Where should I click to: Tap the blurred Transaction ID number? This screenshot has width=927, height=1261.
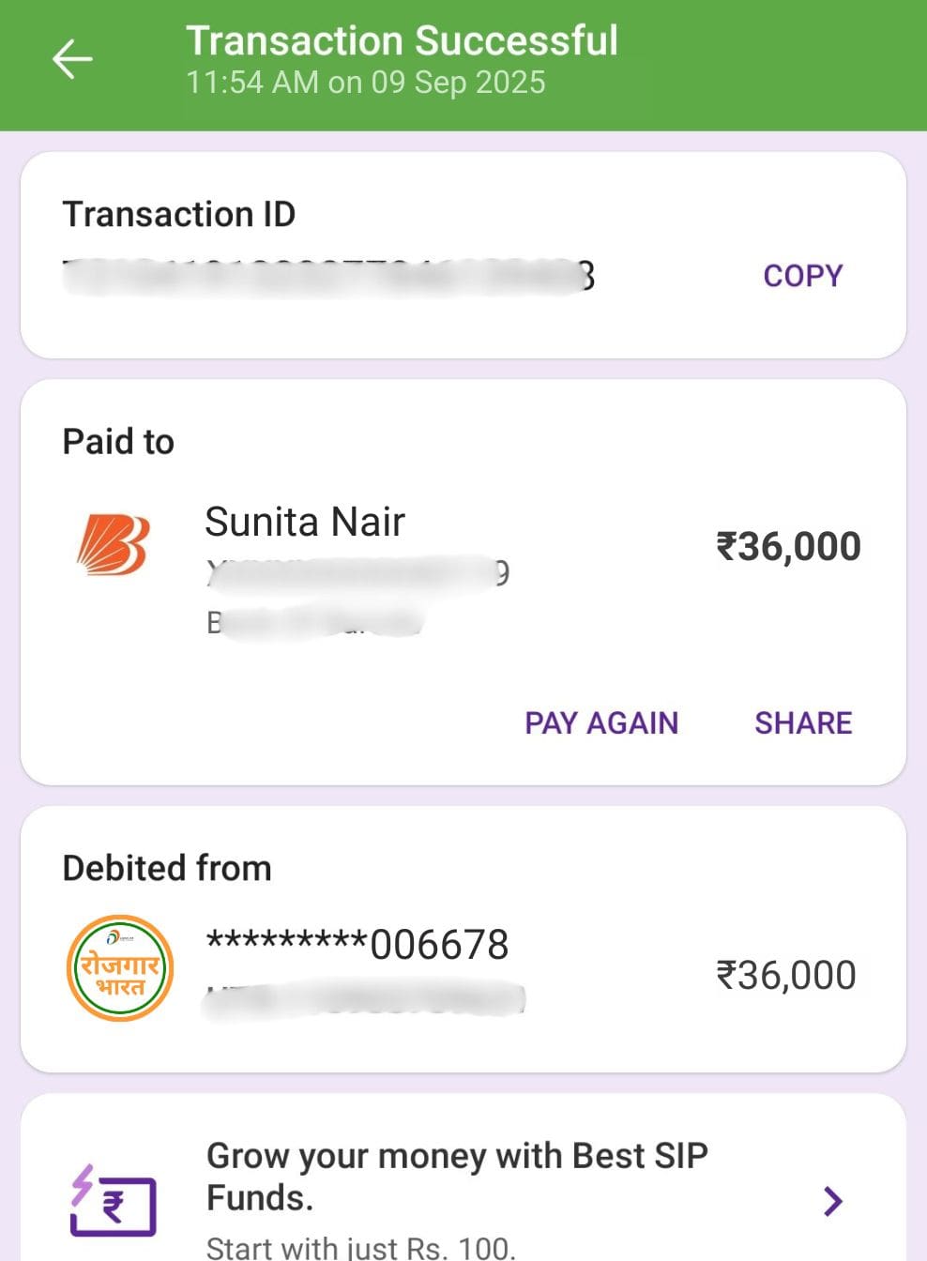pos(328,276)
